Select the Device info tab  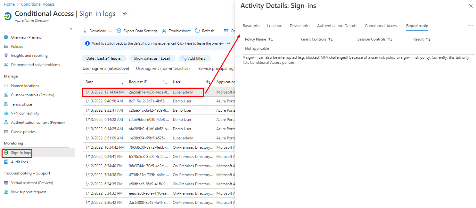click(x=300, y=26)
